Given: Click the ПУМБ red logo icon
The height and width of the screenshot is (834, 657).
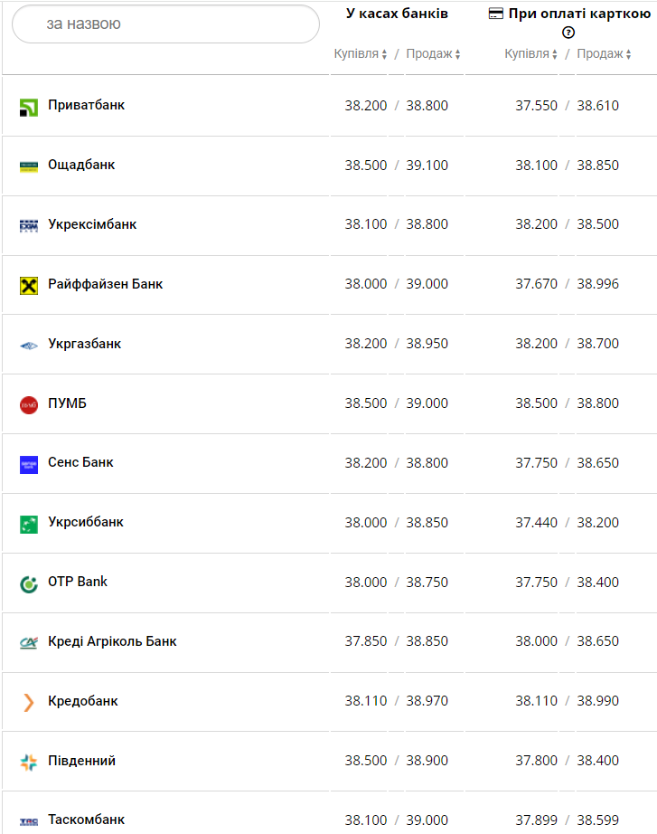Looking at the screenshot, I should tap(29, 404).
